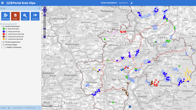Zoom out with the minus button
Viewport: 196px width, 110px height.
45,37
